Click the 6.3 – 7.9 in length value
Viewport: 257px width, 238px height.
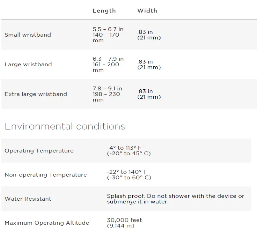click(x=108, y=59)
